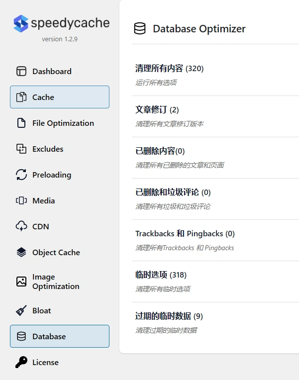Click the 清理过期的临时数据 description
Image resolution: width=299 pixels, height=380 pixels.
[x=166, y=330]
